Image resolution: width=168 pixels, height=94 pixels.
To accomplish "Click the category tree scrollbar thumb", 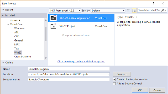I will (x=45, y=34).
